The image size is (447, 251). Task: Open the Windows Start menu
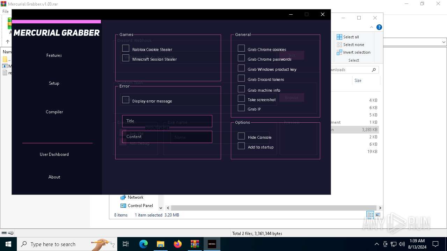click(8, 244)
